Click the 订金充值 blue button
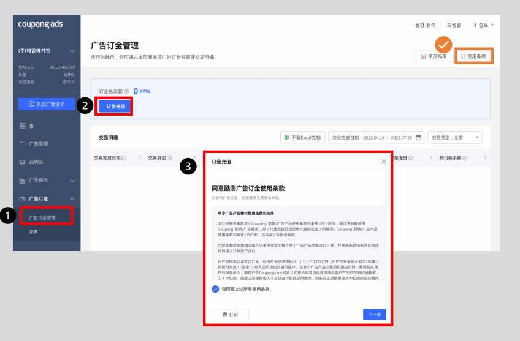This screenshot has height=341, width=520. [115, 107]
